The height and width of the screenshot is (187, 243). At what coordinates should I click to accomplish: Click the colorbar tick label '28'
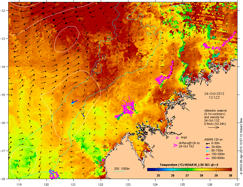pyautogui.click(x=202, y=175)
